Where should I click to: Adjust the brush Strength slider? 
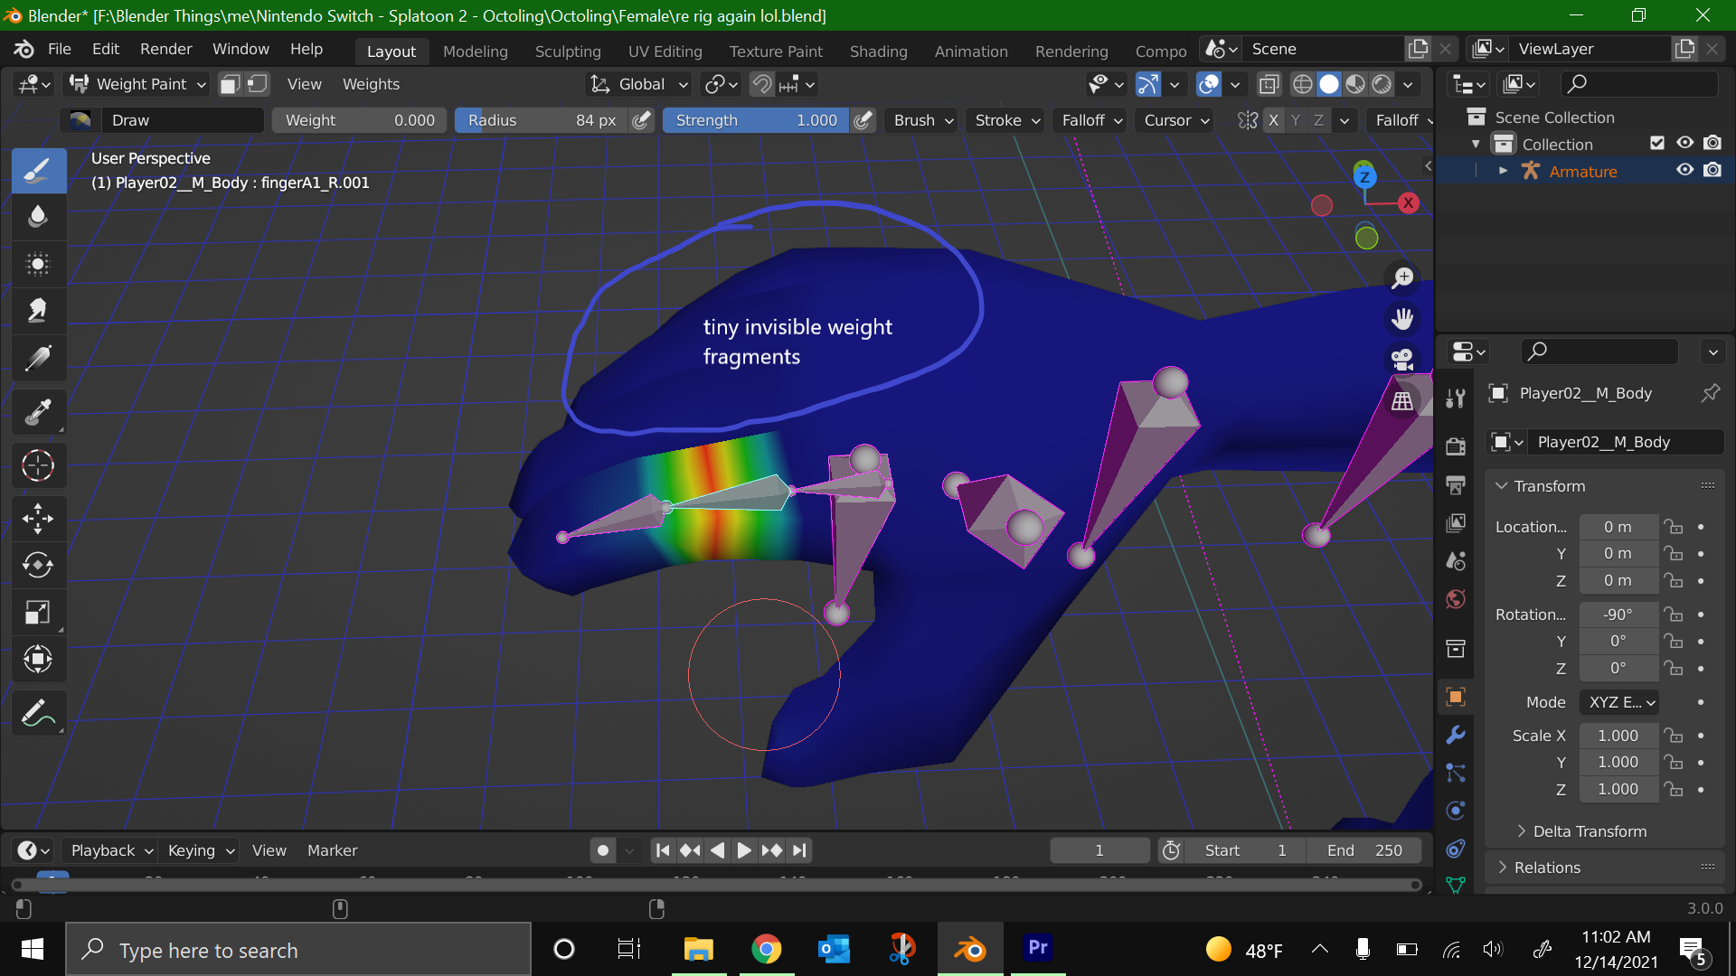click(756, 120)
